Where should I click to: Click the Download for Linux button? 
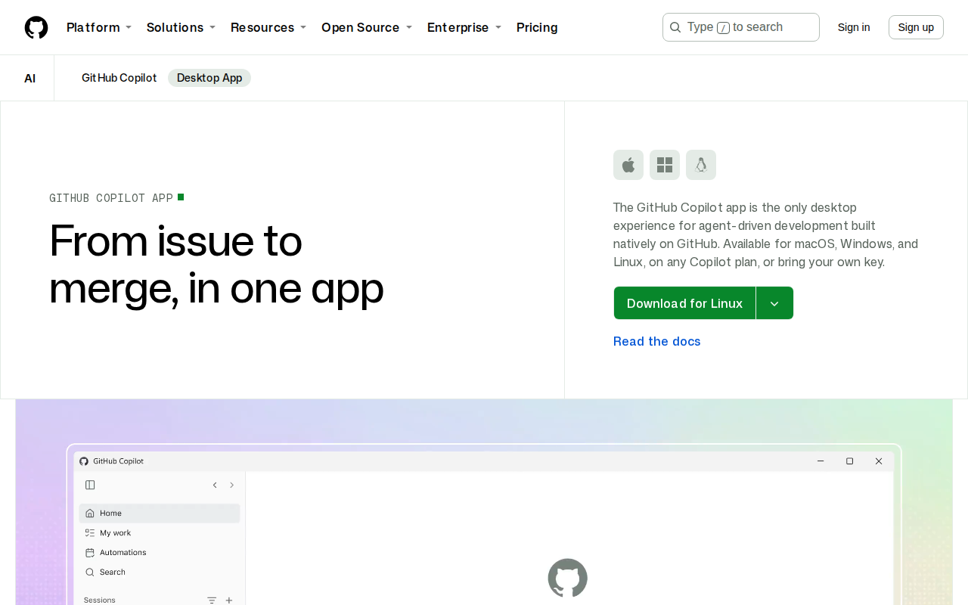tap(684, 303)
